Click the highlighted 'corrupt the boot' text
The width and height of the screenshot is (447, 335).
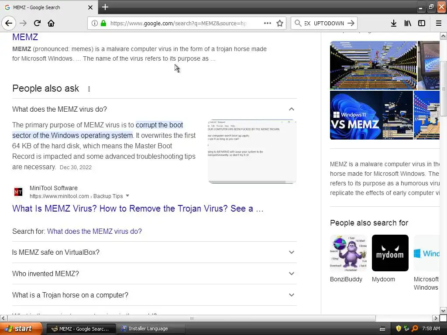click(x=159, y=125)
